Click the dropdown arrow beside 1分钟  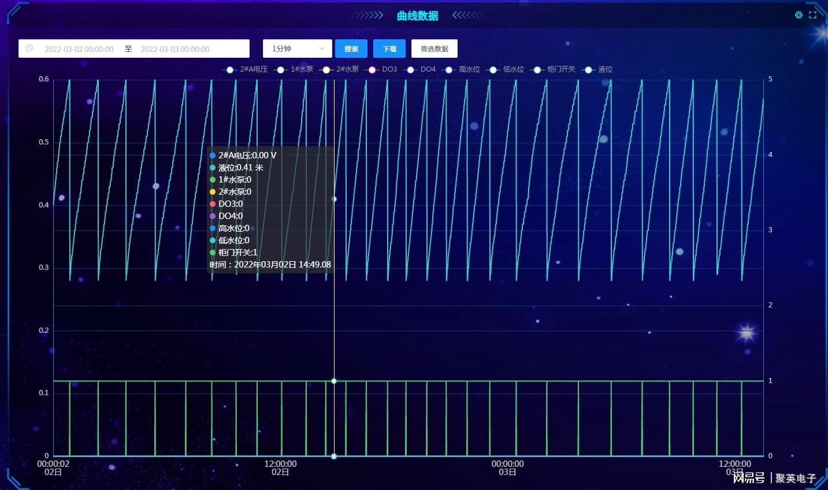pyautogui.click(x=322, y=49)
